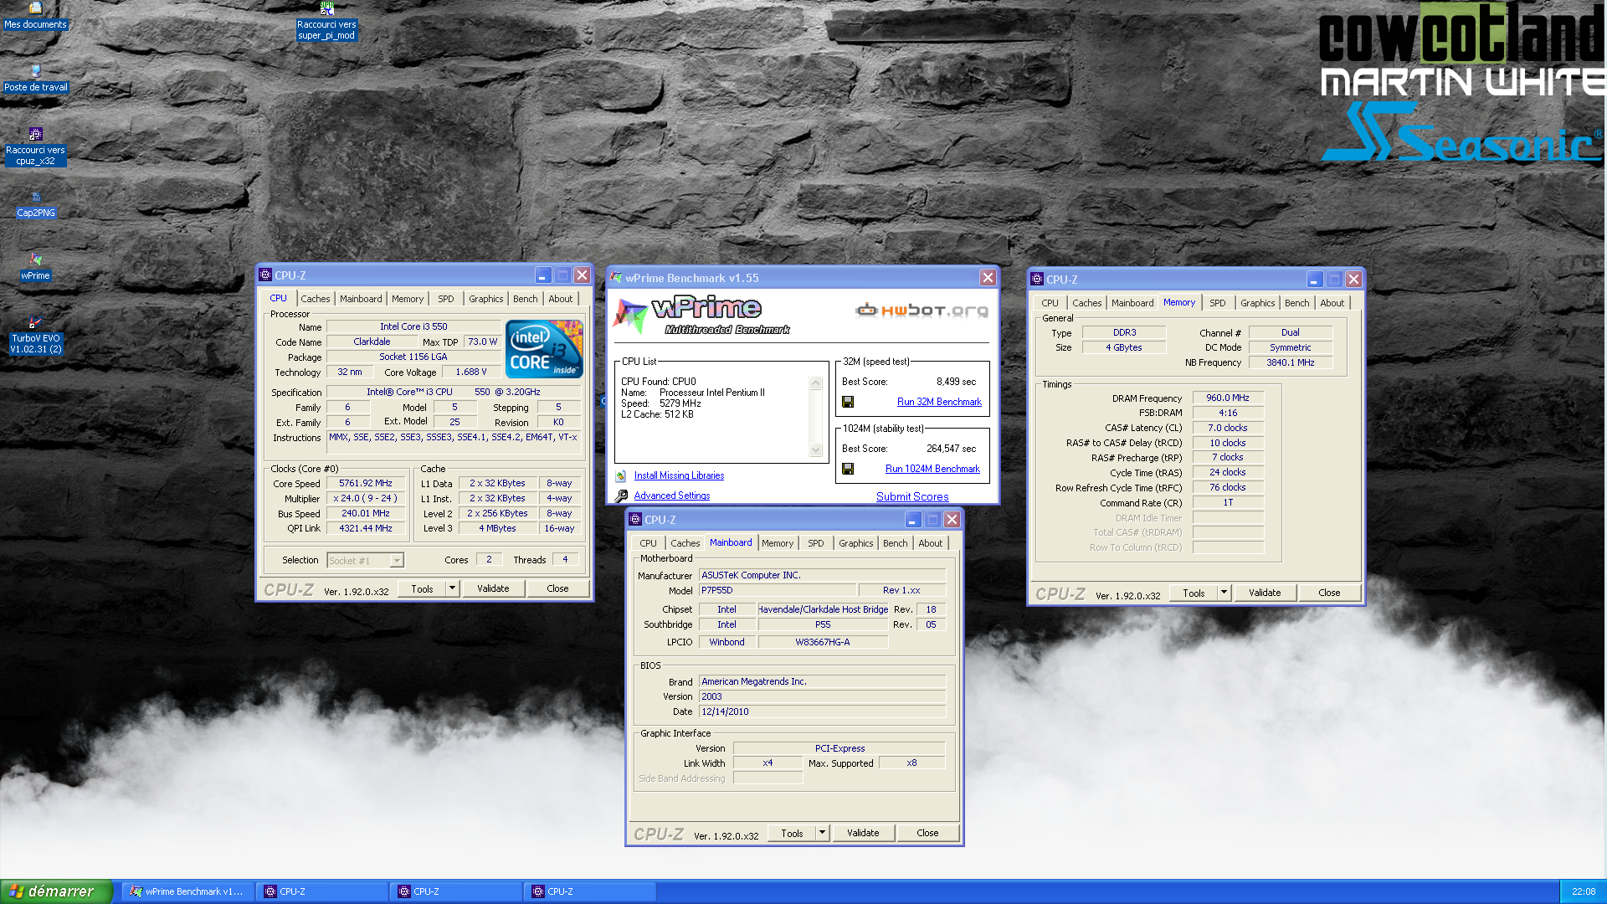The width and height of the screenshot is (1607, 904).
Task: Click the Model P7P55D field
Action: point(777,591)
